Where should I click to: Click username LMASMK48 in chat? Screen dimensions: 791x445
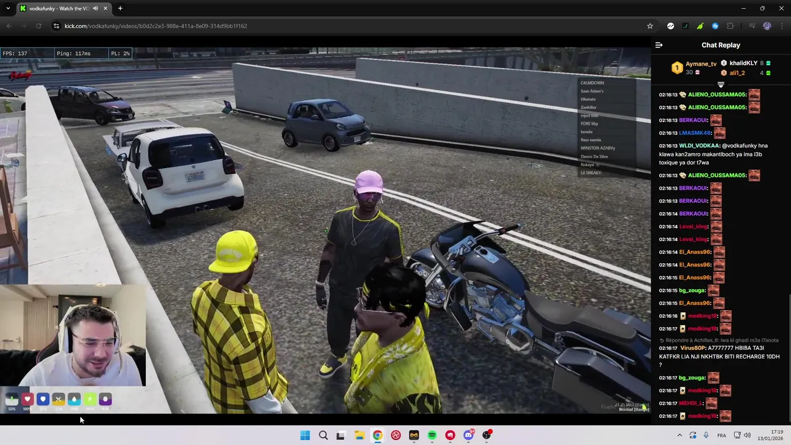[694, 133]
